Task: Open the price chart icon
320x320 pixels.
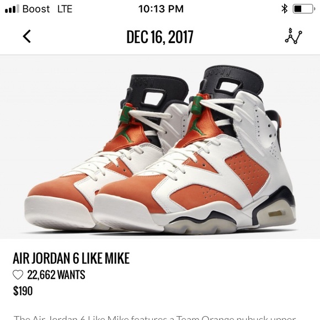Action: coord(294,36)
